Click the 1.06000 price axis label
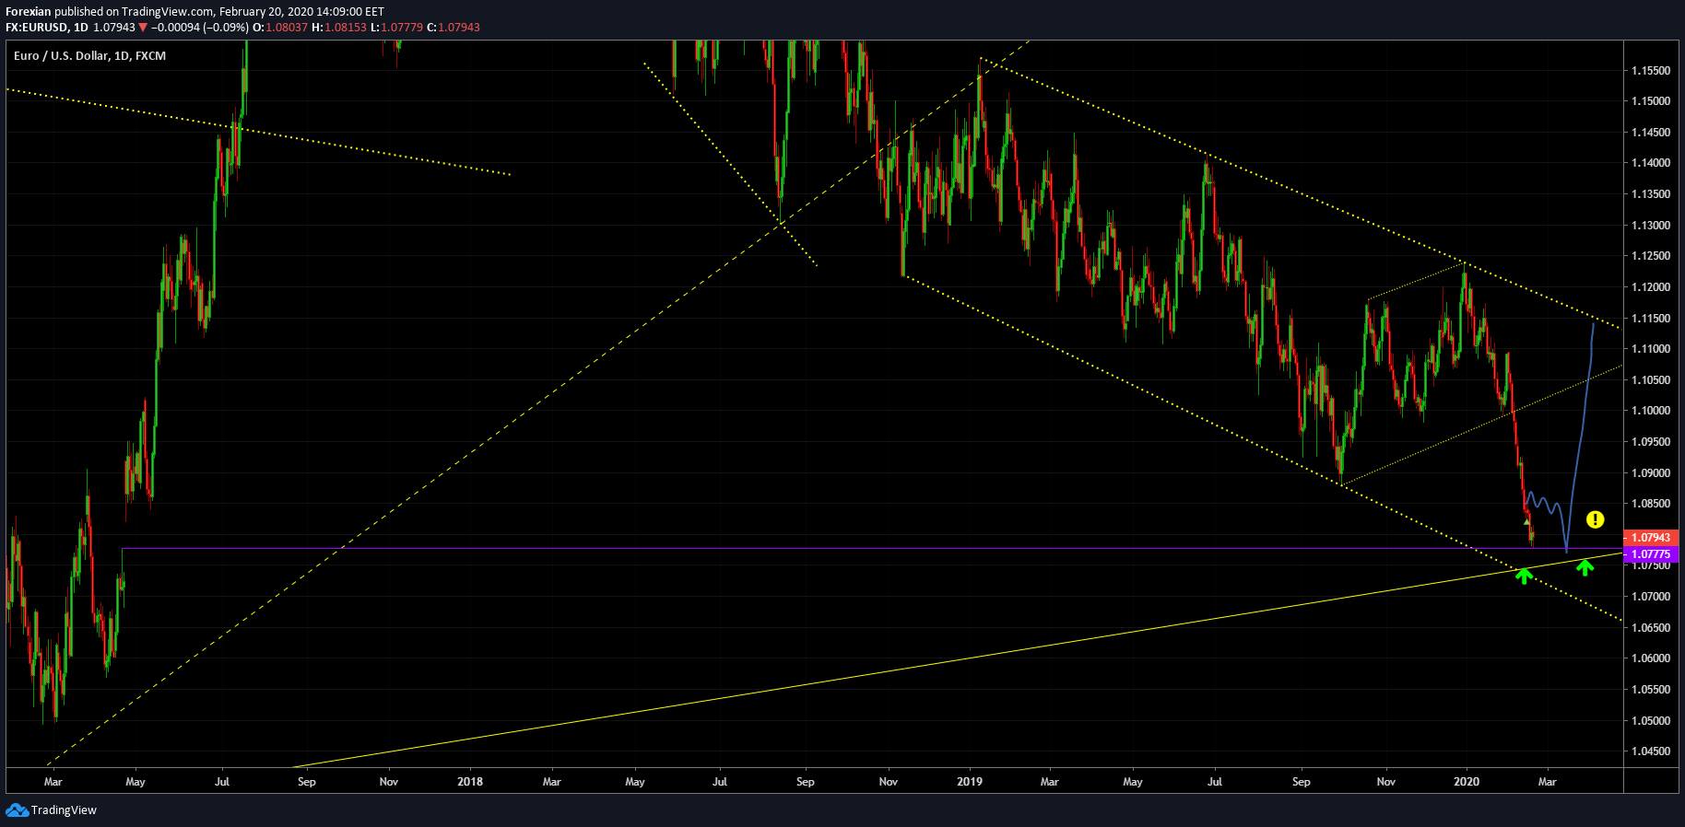The image size is (1685, 827). (1651, 658)
